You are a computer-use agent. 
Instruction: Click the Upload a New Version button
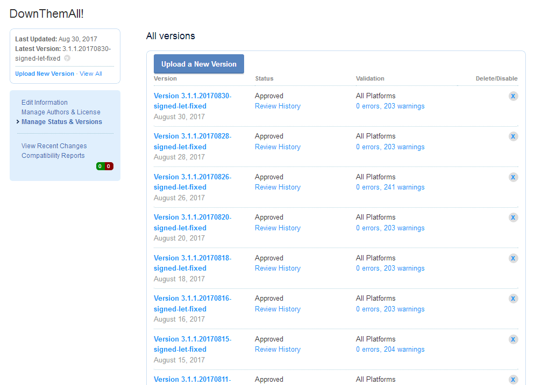point(199,64)
